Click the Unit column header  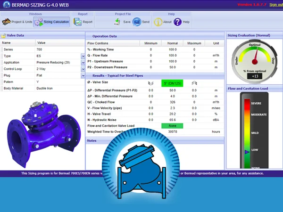[216, 43]
